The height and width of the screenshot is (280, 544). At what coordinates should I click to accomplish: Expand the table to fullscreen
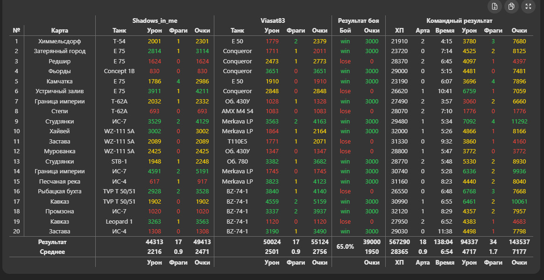point(528,6)
